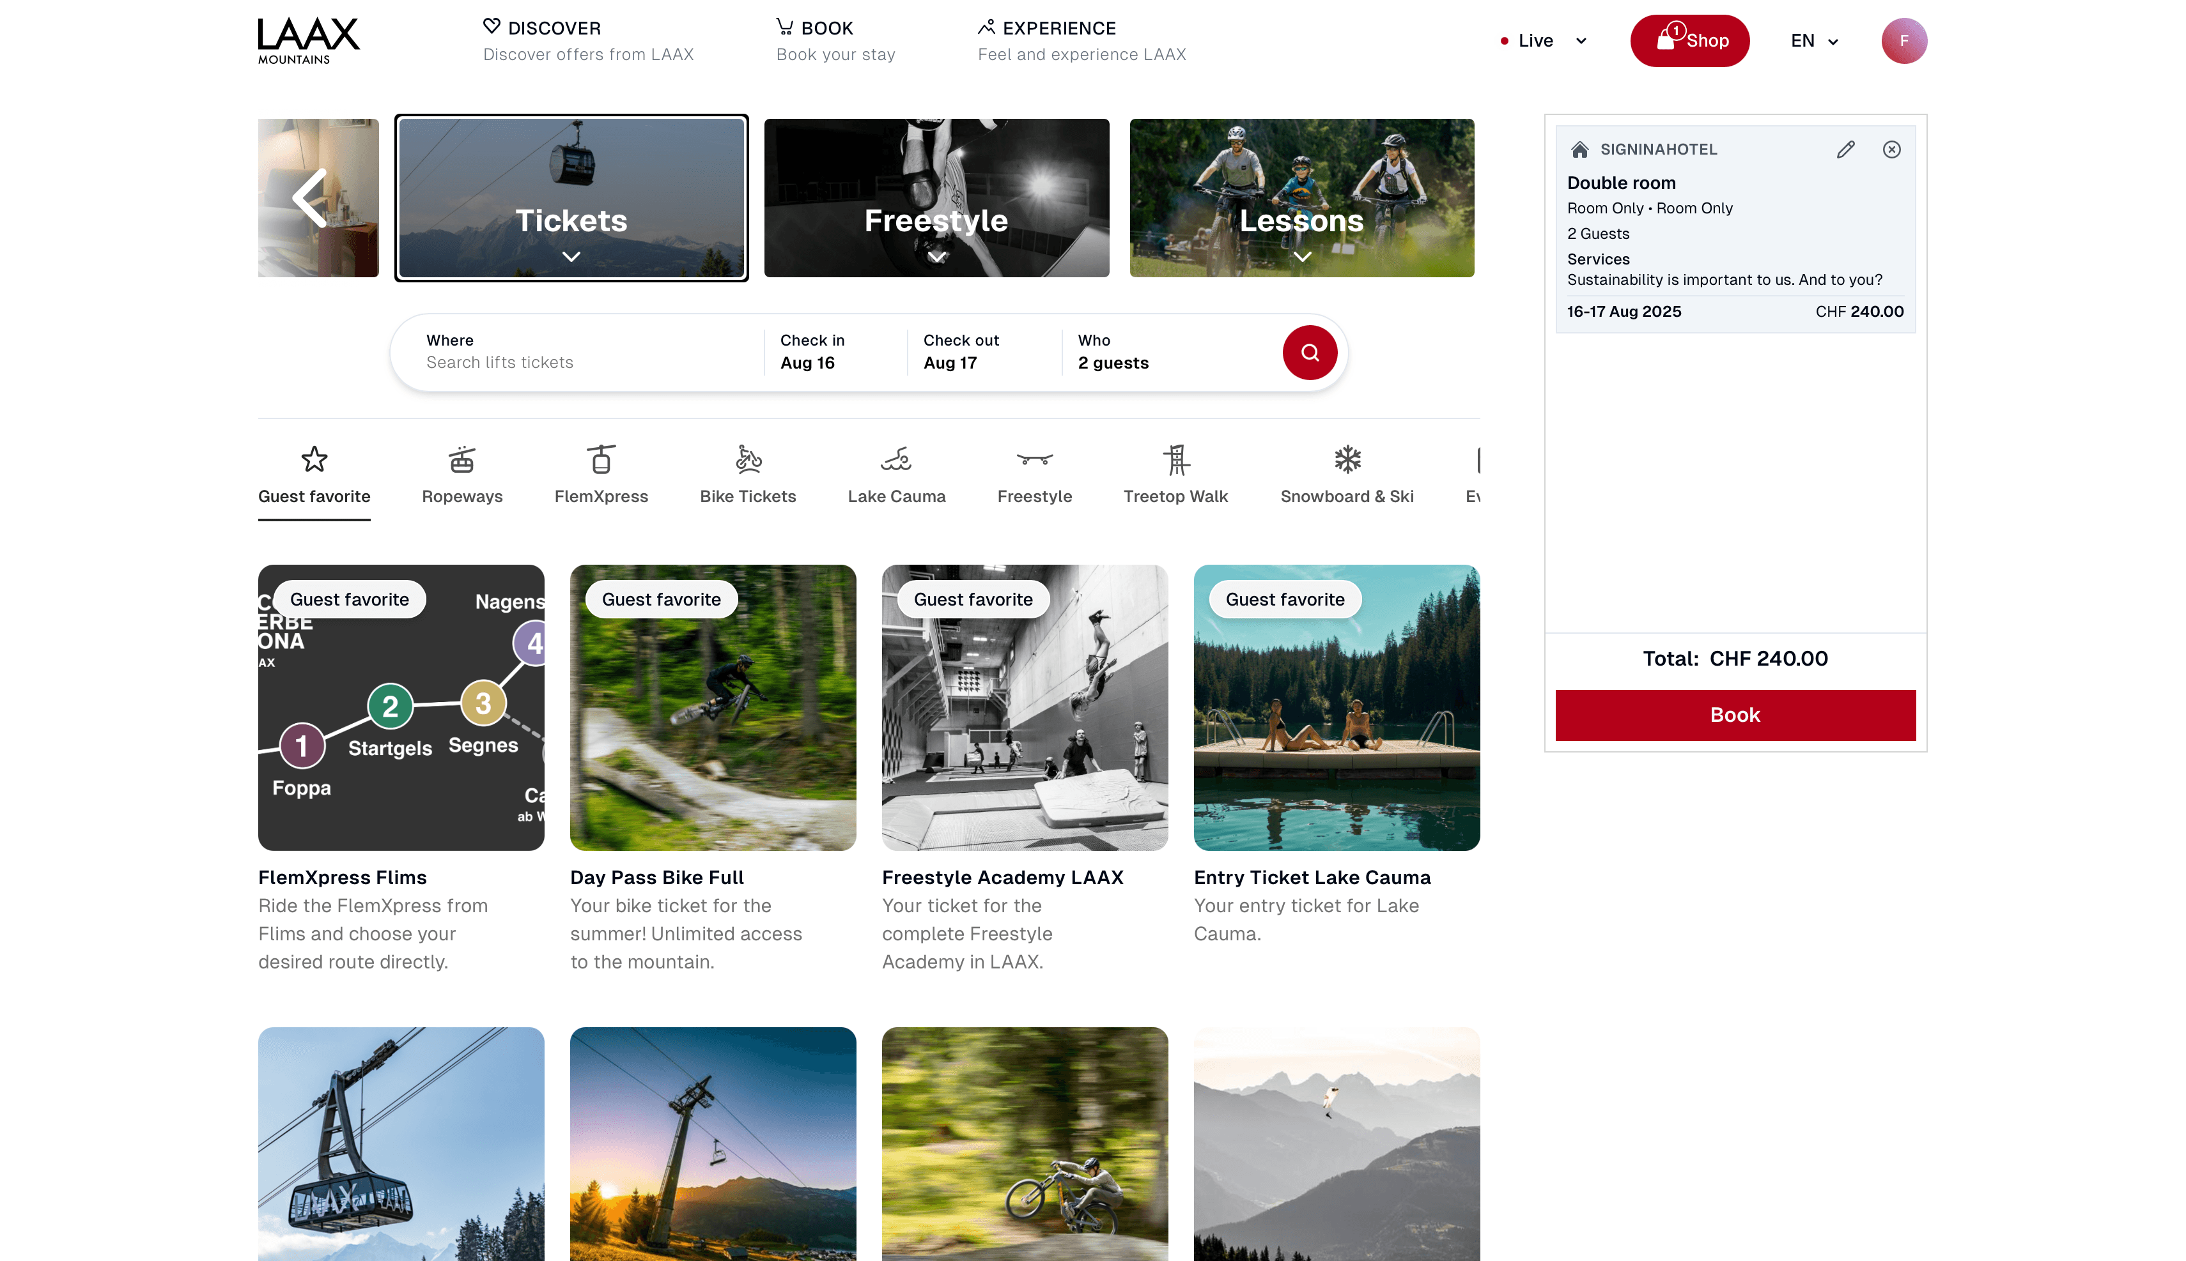Edit the Double room booking via pencil icon
This screenshot has height=1261, width=2186.
[x=1845, y=149]
